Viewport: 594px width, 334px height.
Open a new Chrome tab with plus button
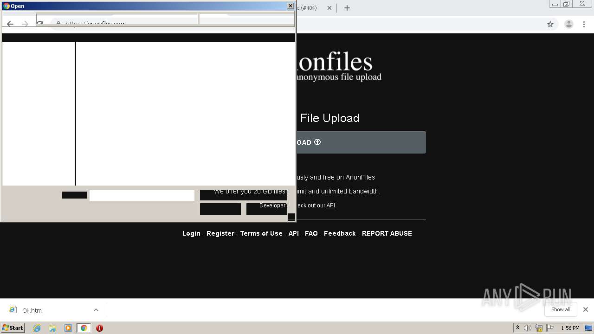tap(347, 8)
